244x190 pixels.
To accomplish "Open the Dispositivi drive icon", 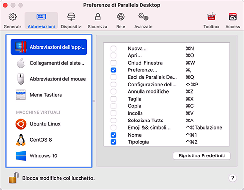I will click(x=71, y=17).
